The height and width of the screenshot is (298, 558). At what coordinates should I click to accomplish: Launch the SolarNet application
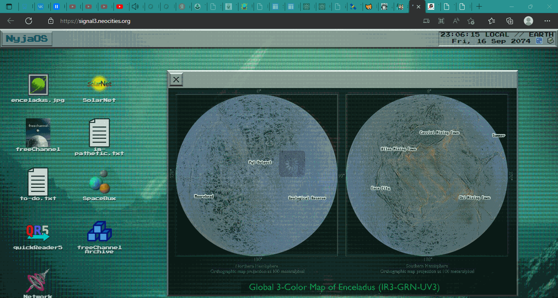[x=99, y=84]
